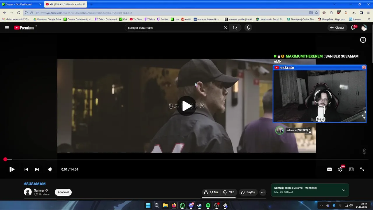Open a new browser tab
Image resolution: width=373 pixels, height=210 pixels.
pos(91,4)
